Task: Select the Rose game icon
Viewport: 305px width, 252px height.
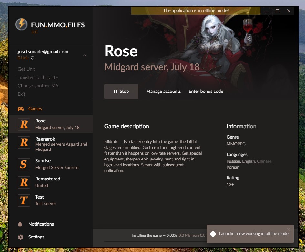Action: [24, 124]
